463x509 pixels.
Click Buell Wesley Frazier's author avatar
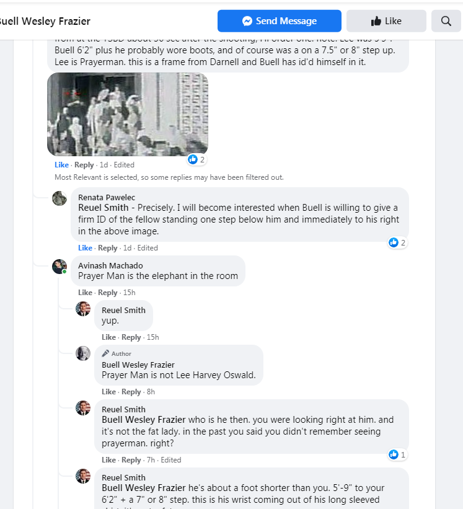point(83,353)
